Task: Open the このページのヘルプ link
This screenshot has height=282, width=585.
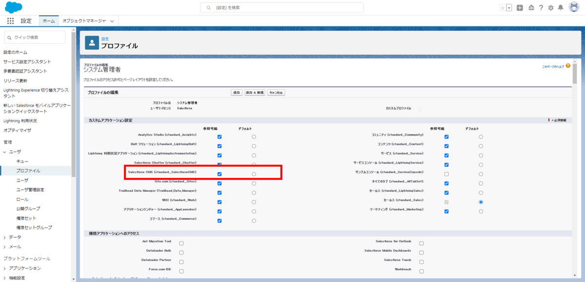Action: 553,66
